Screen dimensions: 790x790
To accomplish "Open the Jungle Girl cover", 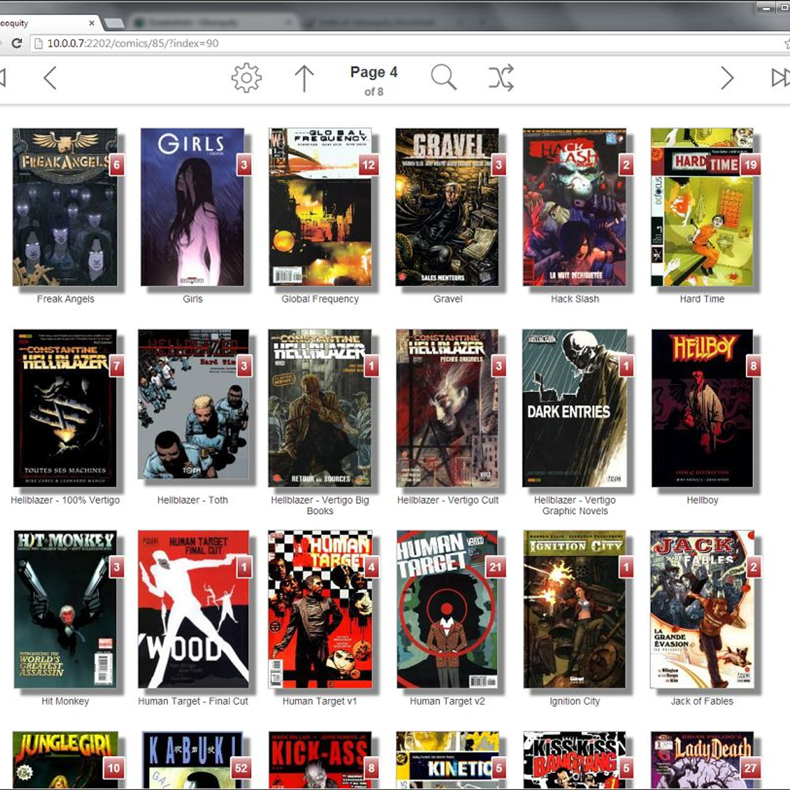I will (65, 760).
